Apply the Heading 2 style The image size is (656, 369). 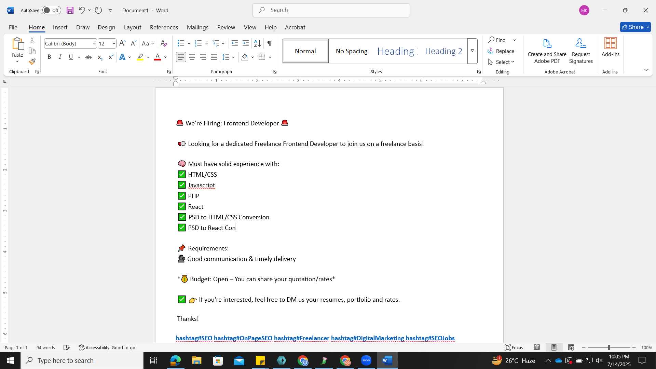(x=443, y=51)
